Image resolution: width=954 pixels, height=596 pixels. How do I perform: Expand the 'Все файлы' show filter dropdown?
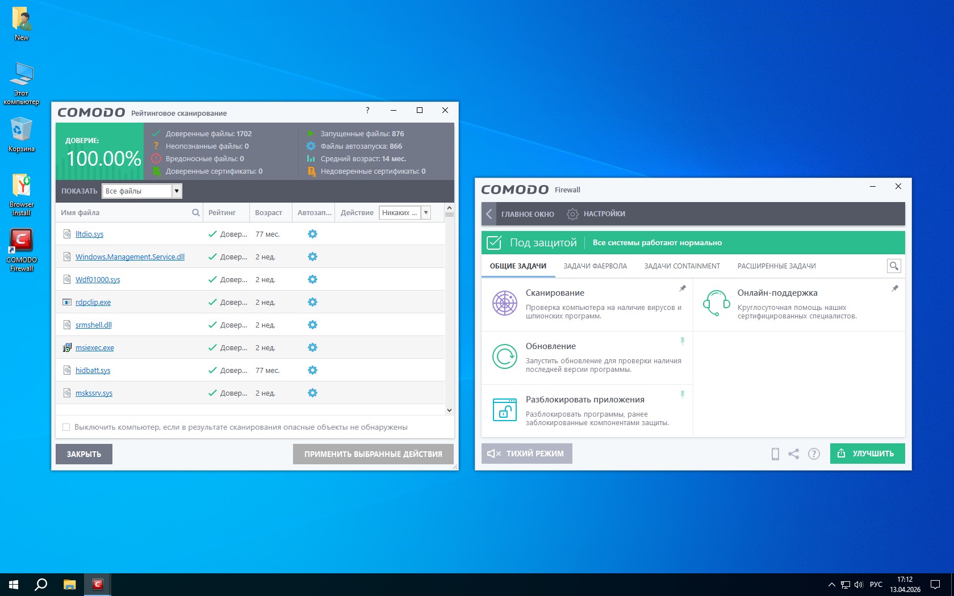(x=177, y=191)
